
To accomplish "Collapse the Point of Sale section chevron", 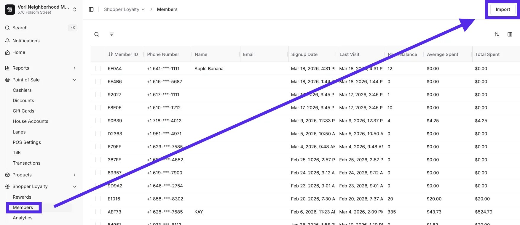I will click(75, 80).
